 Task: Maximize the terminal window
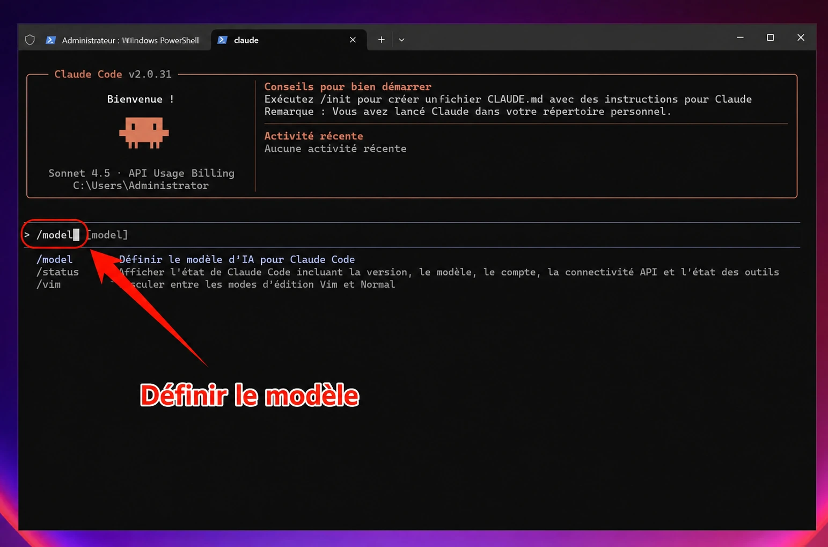[770, 38]
